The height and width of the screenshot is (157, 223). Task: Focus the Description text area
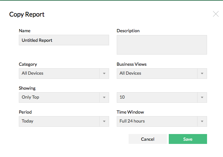[x=162, y=45]
